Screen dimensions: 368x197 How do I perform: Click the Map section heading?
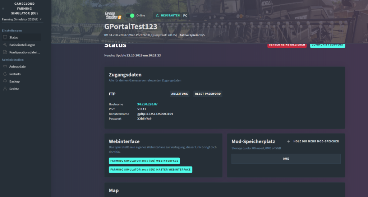tap(114, 191)
